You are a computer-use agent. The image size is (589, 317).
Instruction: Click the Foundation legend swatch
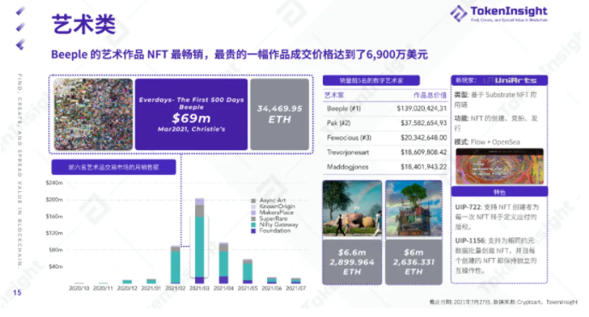click(253, 230)
